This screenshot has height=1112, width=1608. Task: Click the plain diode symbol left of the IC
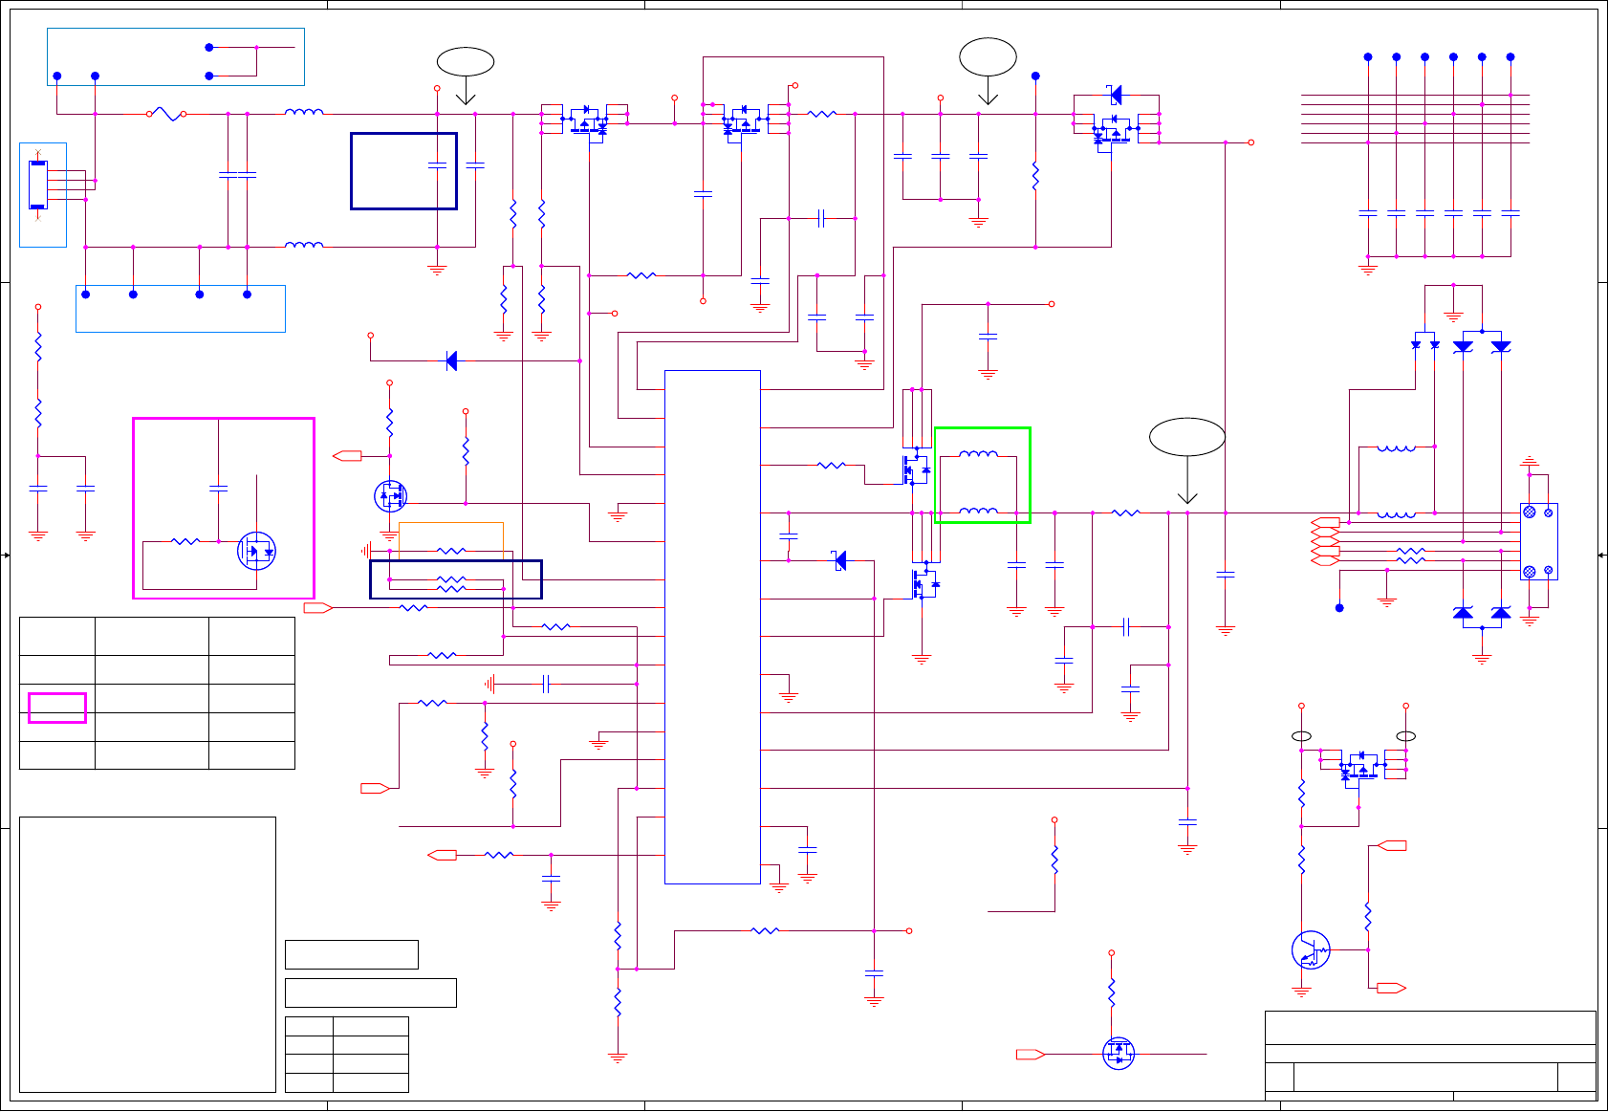[x=451, y=360]
